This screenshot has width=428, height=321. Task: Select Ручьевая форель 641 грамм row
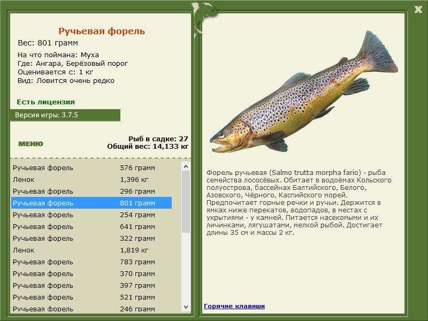pos(91,226)
